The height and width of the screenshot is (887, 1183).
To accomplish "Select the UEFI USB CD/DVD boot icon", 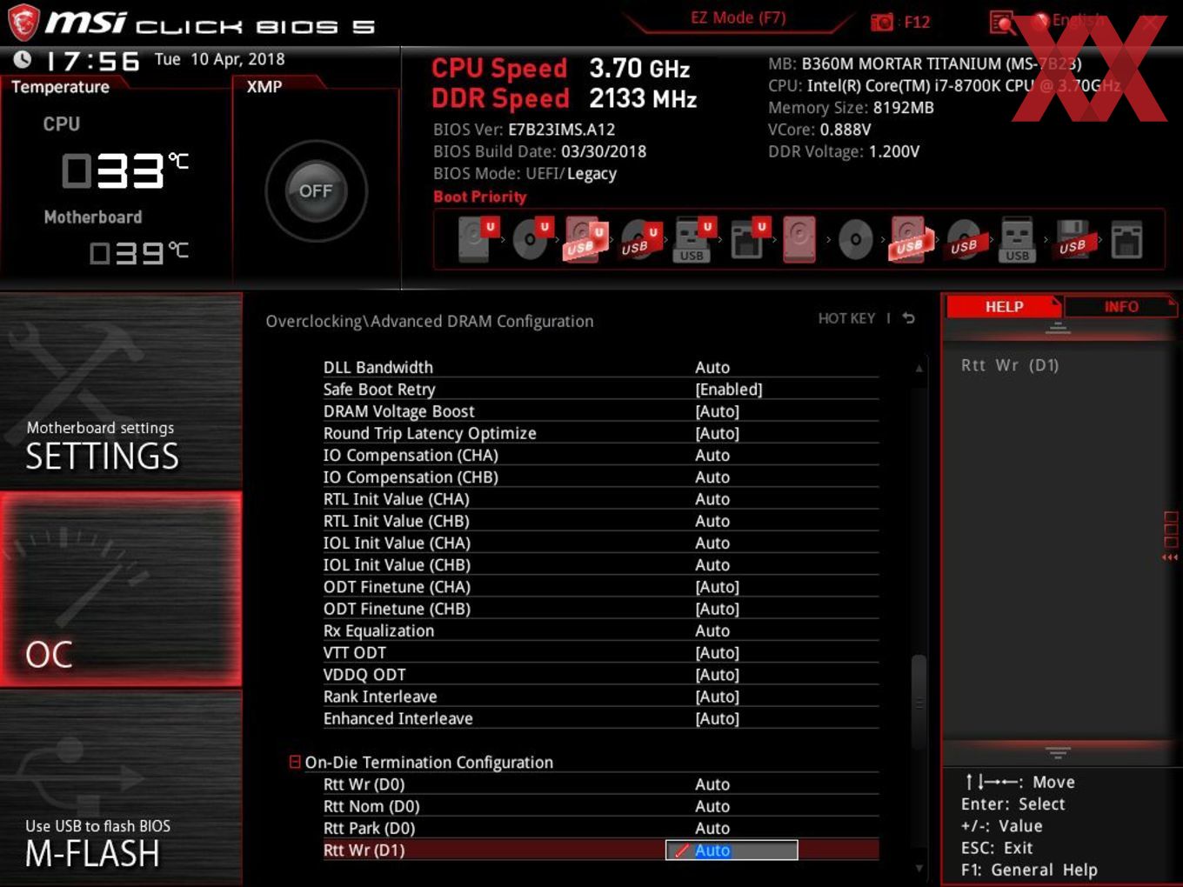I will (x=640, y=239).
